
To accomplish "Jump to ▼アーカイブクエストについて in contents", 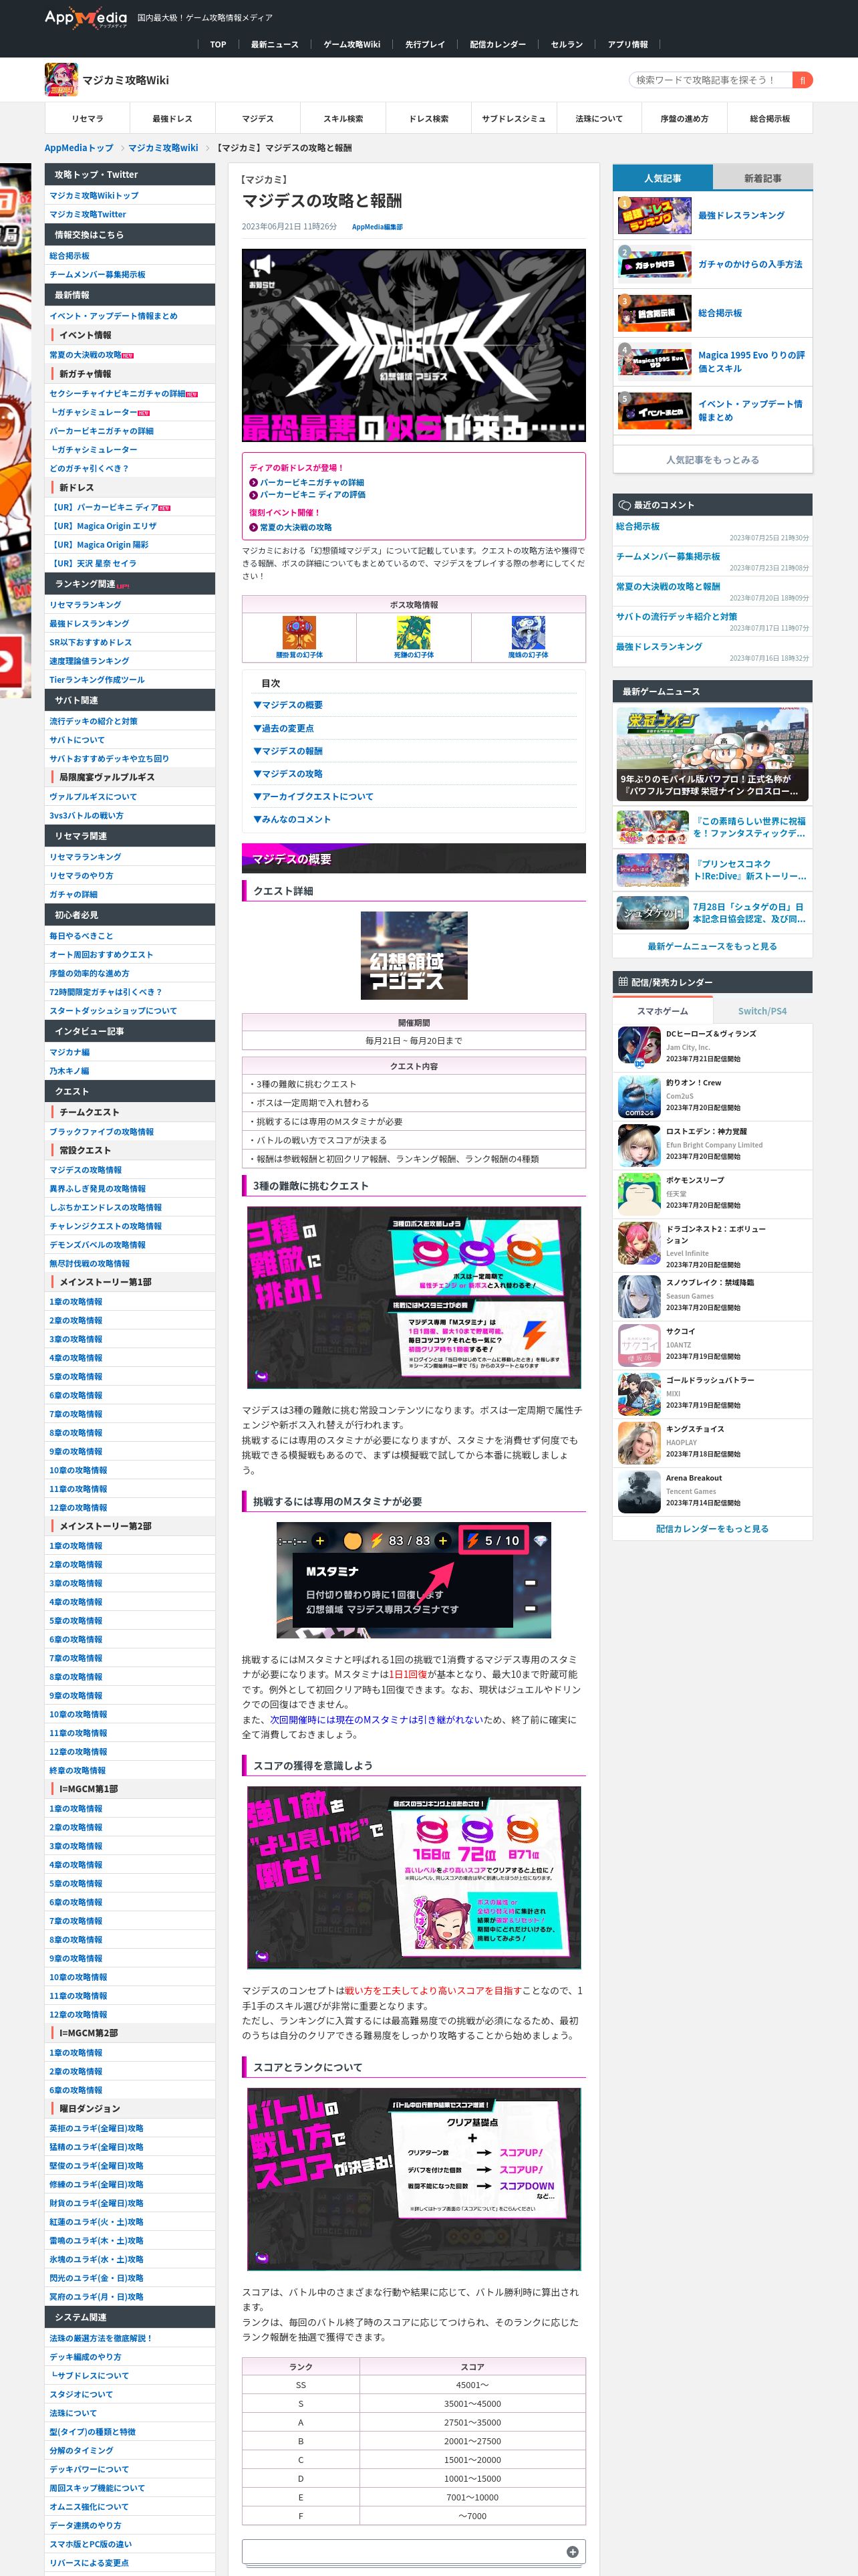I will [x=313, y=797].
